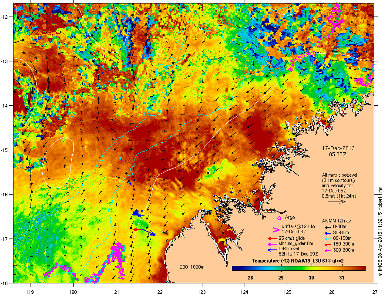Select the red 25 cm/s glide arrow

272,239
